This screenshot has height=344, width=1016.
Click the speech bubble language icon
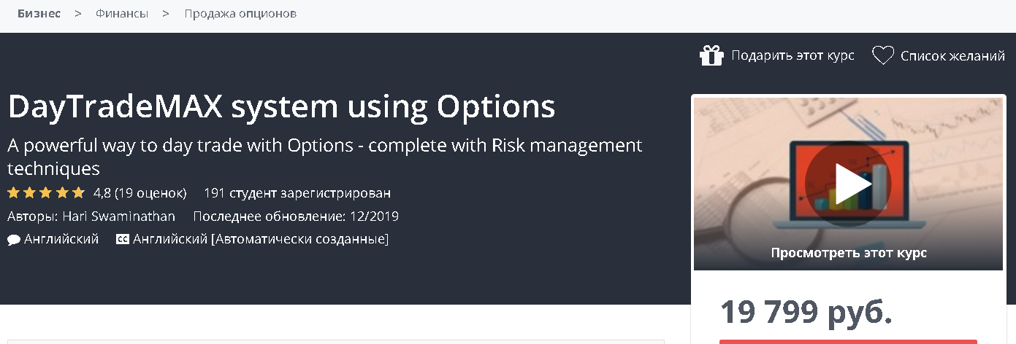pyautogui.click(x=14, y=239)
